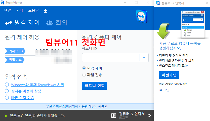This screenshot has width=210, height=121.
Task: Click the Computers & Contacts preview thumbnail
Action: coord(193,24)
